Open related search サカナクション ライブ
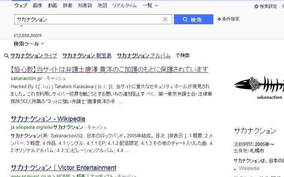The width and height of the screenshot is (284, 177). click(34, 56)
